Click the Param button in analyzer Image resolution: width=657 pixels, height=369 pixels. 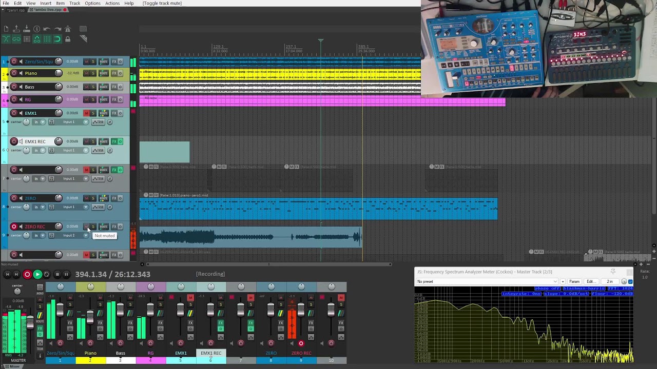[x=574, y=281]
